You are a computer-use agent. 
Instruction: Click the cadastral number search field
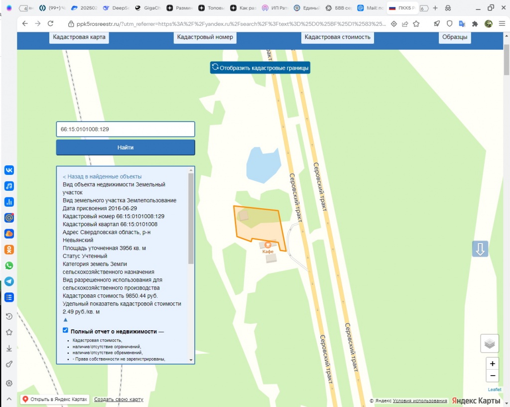(125, 129)
